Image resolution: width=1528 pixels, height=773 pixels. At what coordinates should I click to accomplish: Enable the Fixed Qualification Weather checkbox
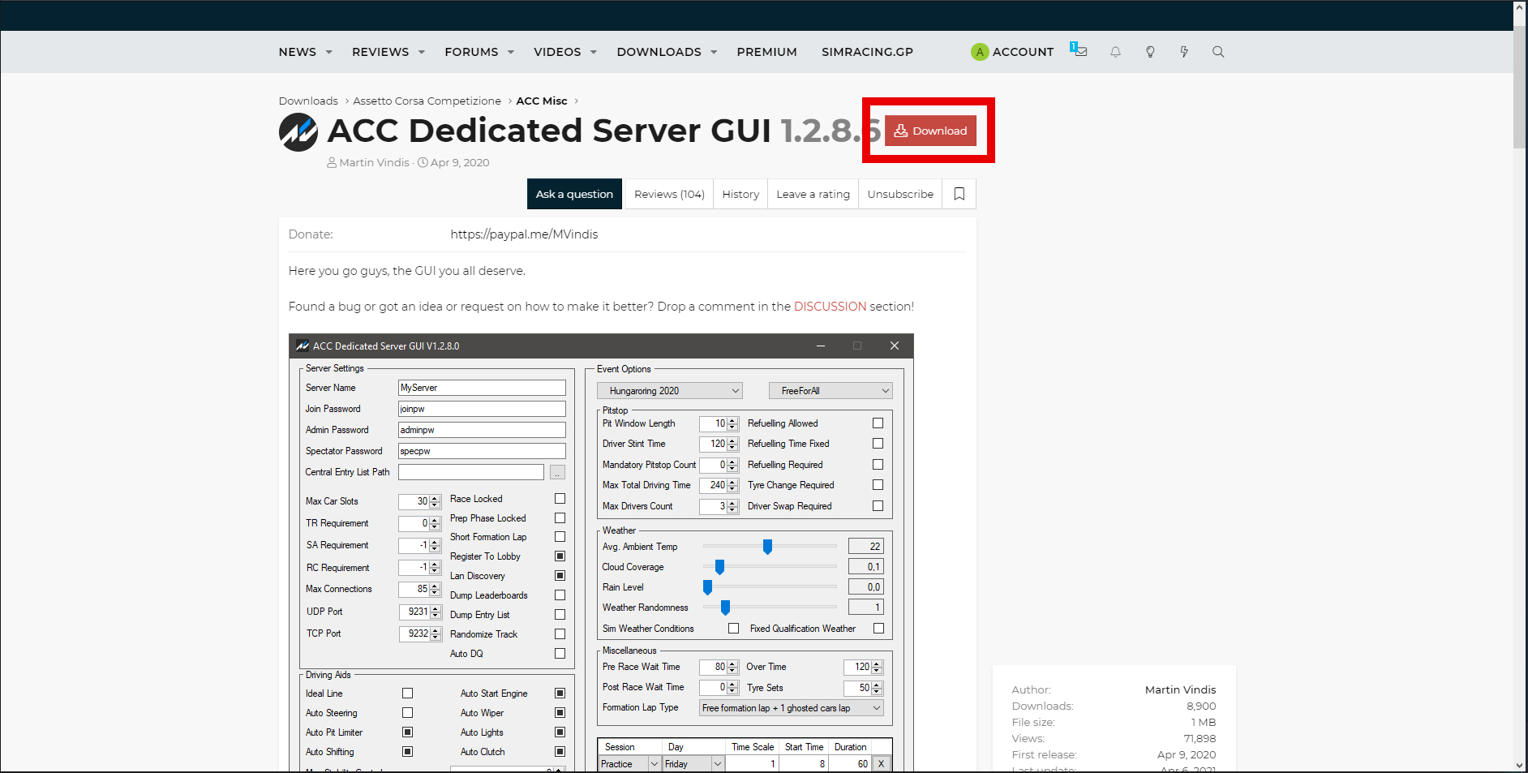click(x=878, y=629)
